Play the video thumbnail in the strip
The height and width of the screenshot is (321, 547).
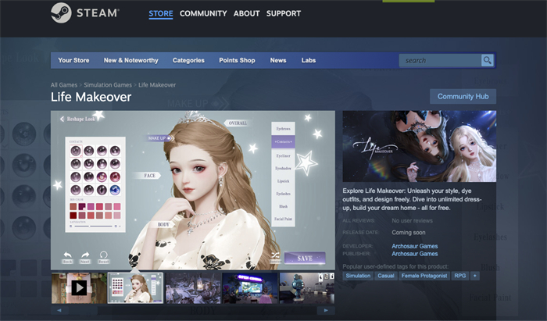click(x=79, y=288)
